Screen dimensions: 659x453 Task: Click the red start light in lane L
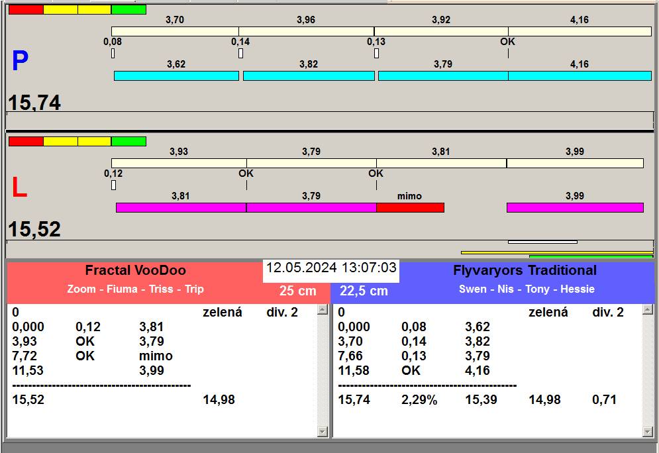tap(26, 141)
